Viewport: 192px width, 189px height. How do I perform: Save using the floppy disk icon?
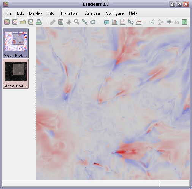(x=31, y=22)
